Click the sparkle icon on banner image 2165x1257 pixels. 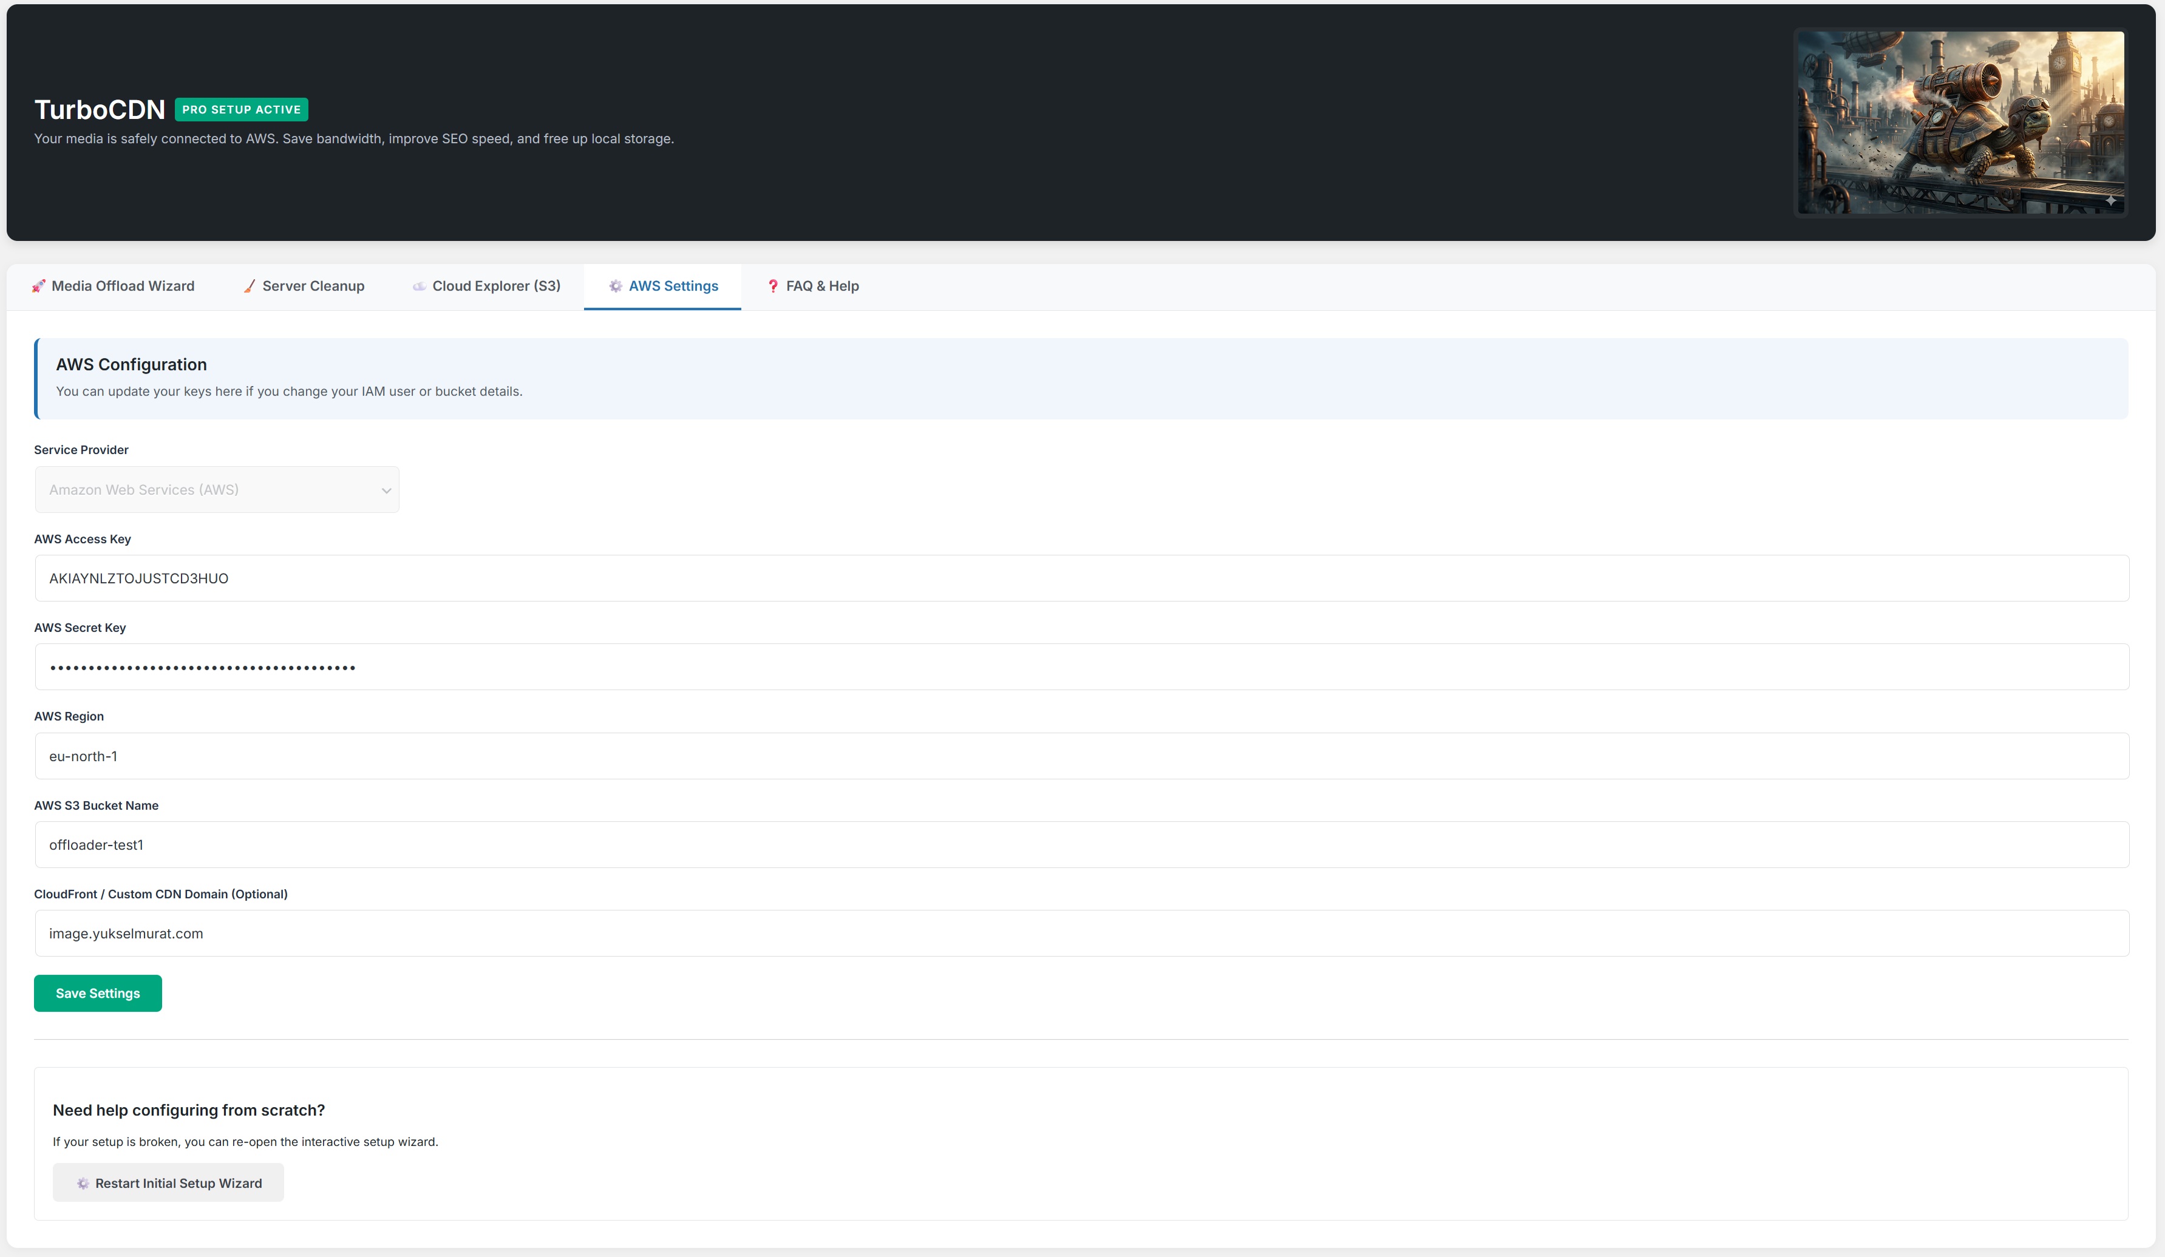click(x=2110, y=200)
